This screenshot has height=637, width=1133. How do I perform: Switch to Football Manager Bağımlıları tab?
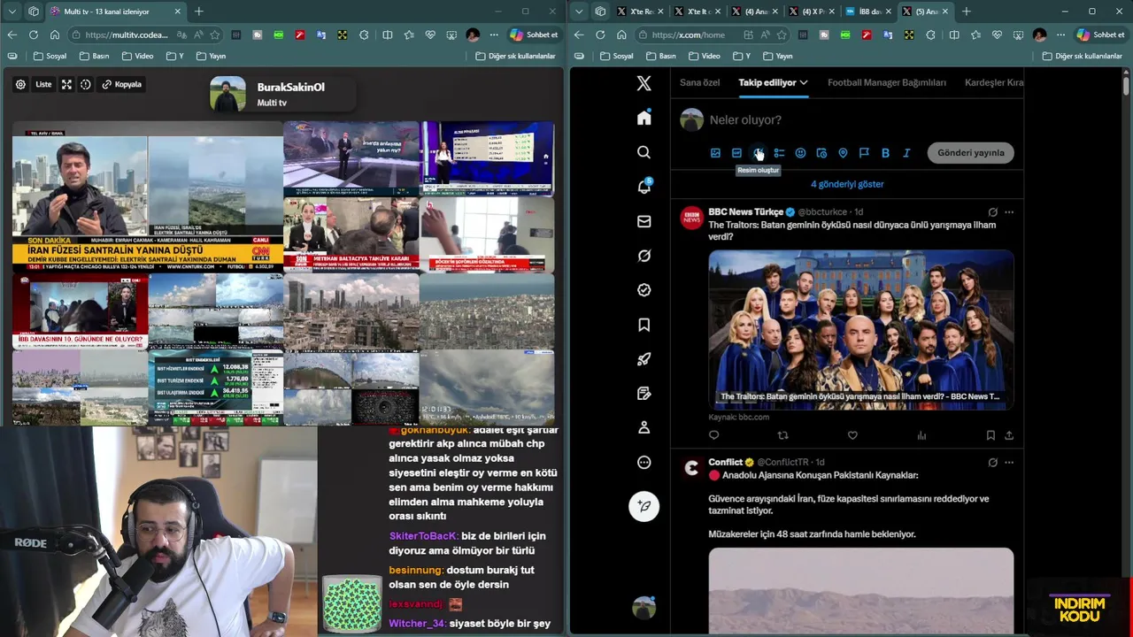point(887,82)
